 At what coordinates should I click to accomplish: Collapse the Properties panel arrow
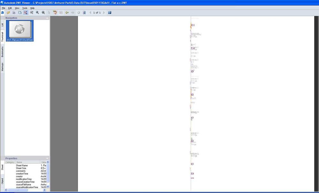47,159
